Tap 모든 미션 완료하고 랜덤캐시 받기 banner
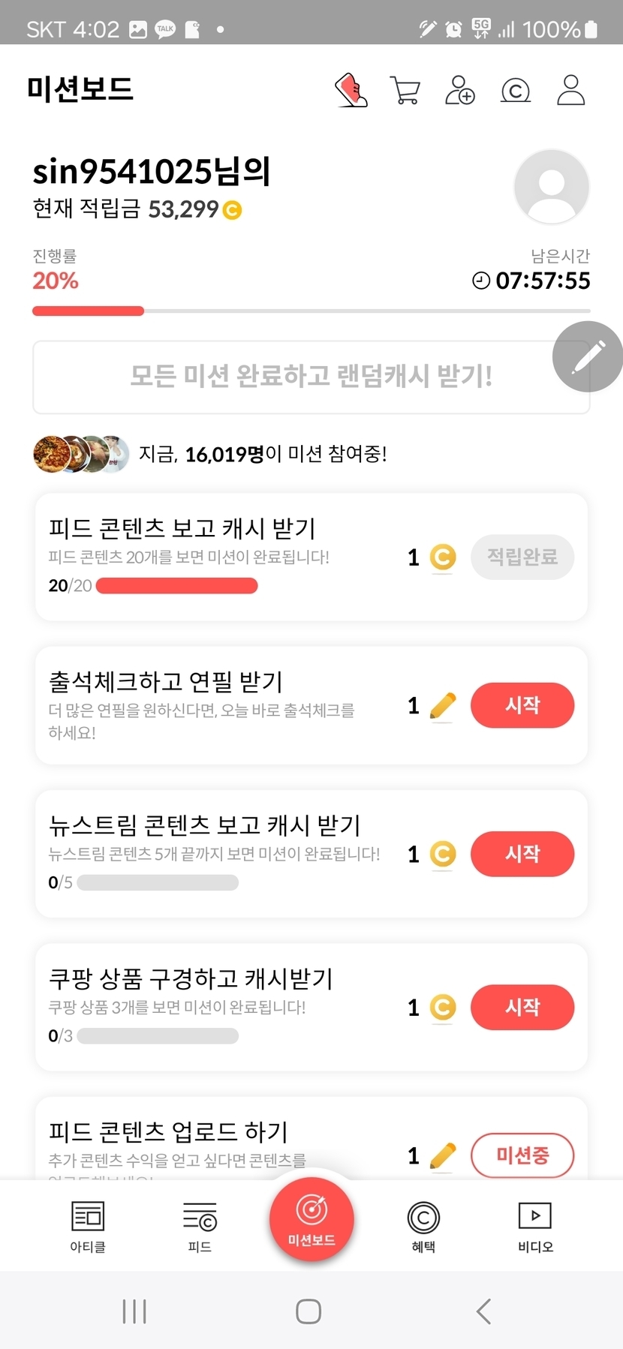Viewport: 623px width, 1349px height. [311, 377]
